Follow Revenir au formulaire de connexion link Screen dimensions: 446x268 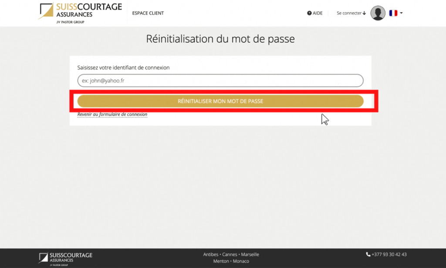point(112,114)
